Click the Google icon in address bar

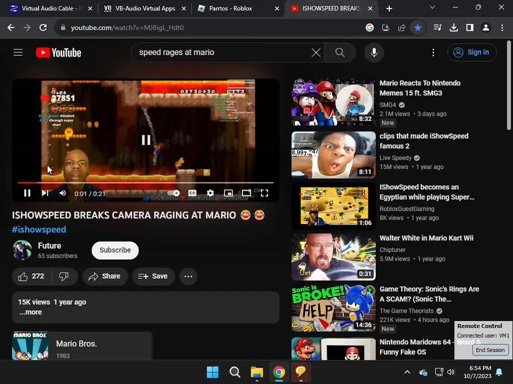pos(369,28)
